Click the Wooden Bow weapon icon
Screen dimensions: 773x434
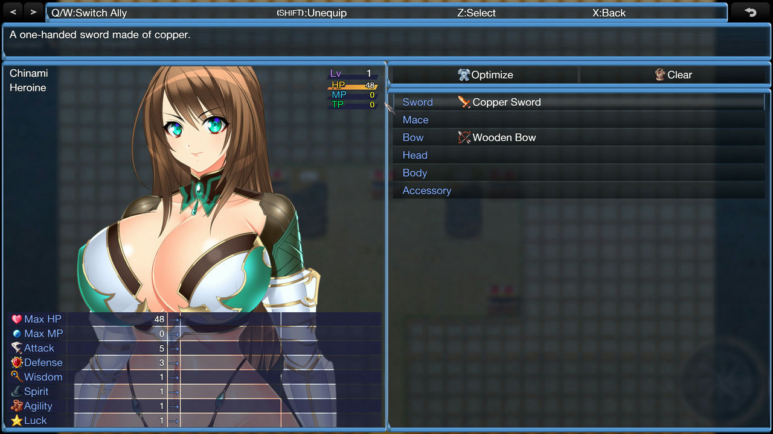[x=464, y=137]
